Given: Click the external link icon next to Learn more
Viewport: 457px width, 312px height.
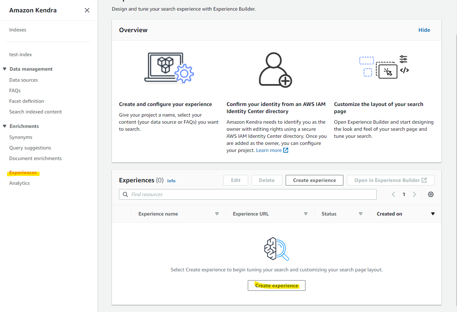Looking at the screenshot, I should point(285,150).
